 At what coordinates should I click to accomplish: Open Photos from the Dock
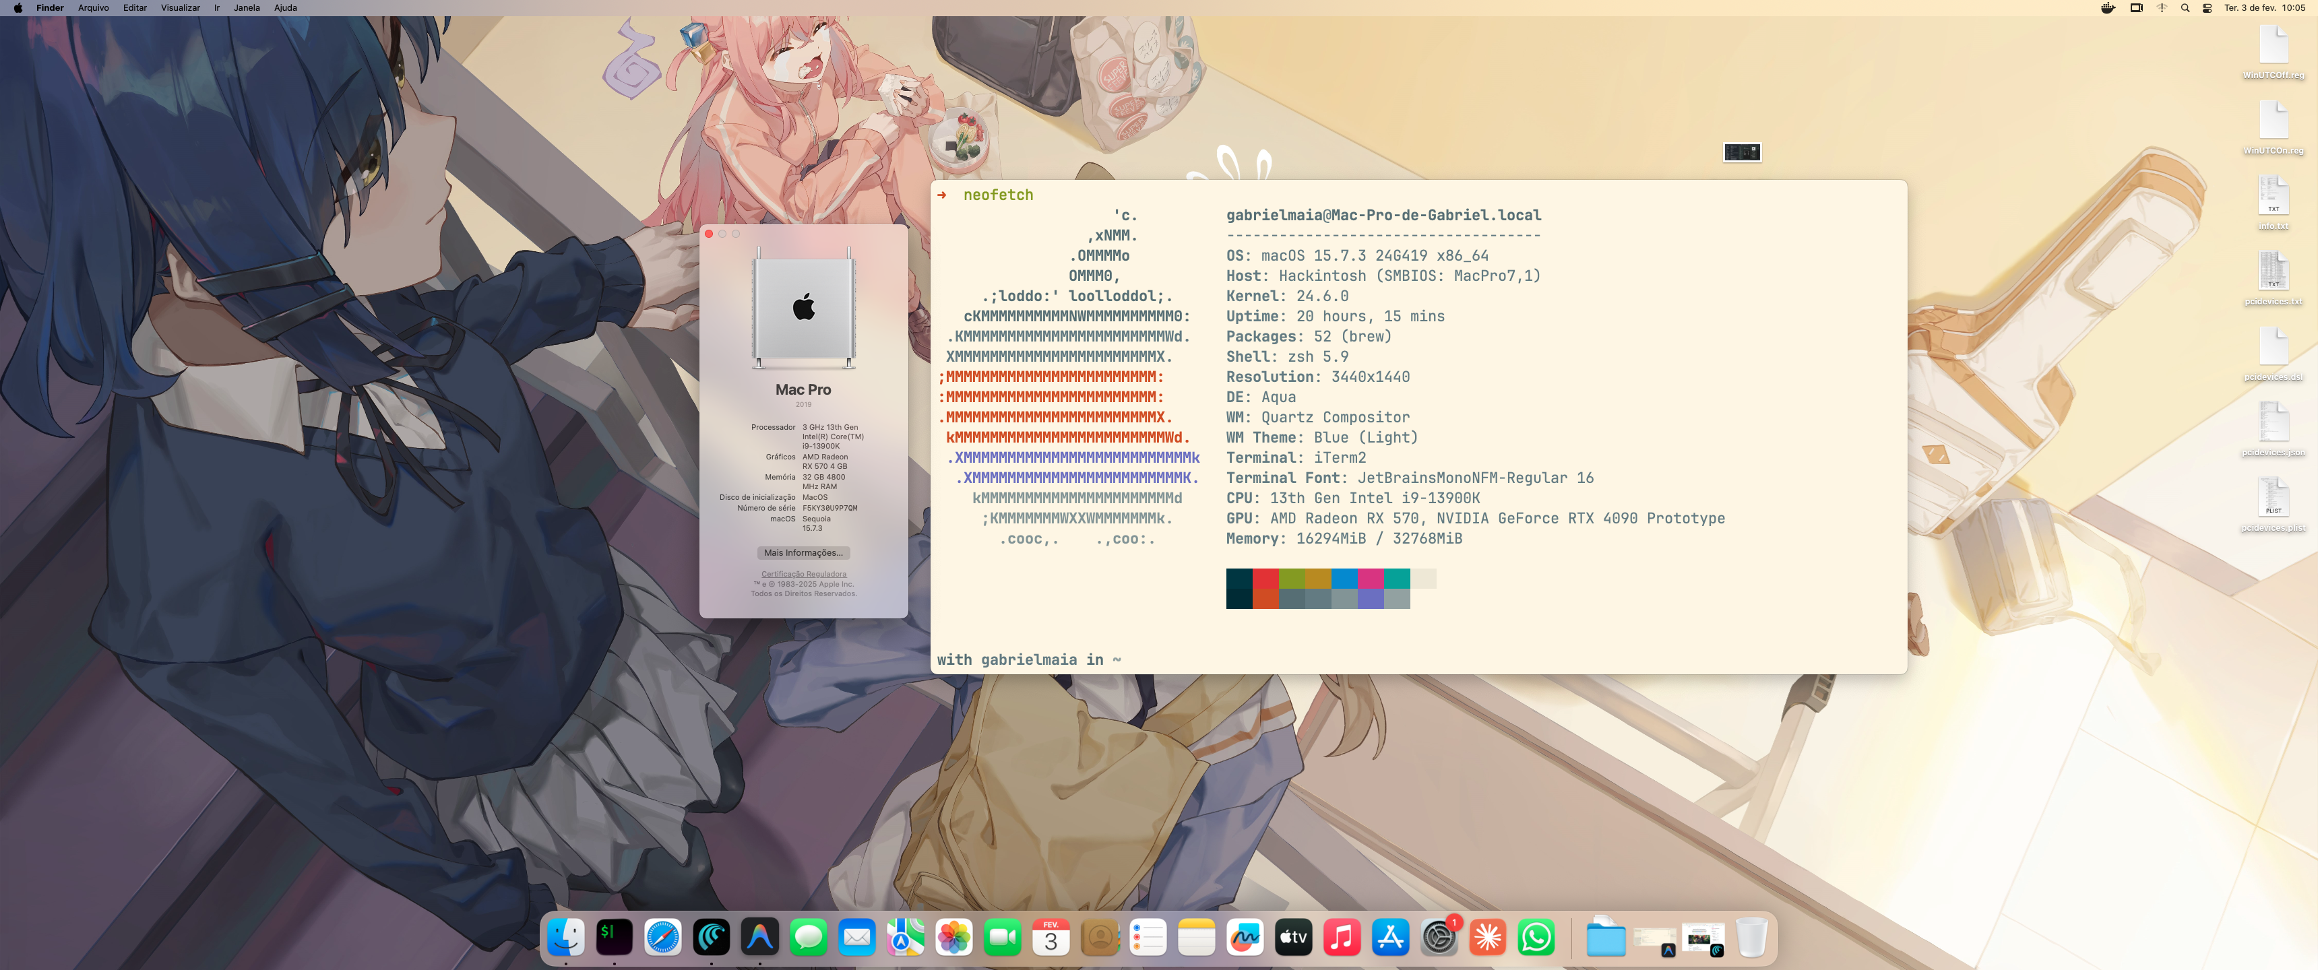pos(955,938)
